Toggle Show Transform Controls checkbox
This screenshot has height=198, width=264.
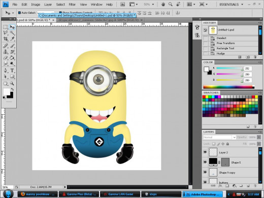(x=60, y=13)
